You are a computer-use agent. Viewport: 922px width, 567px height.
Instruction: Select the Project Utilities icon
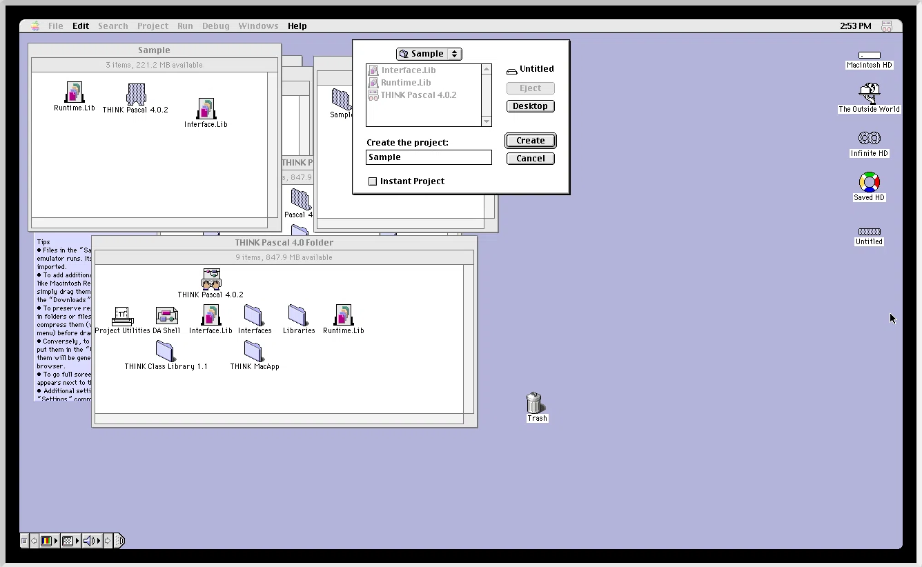coord(122,316)
